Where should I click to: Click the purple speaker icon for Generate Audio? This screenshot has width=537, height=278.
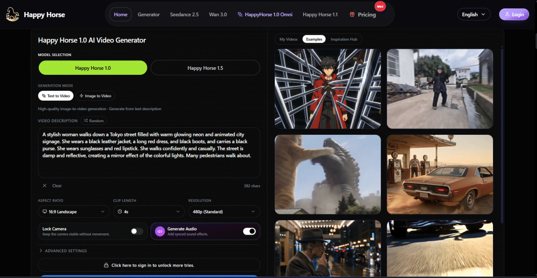point(159,231)
